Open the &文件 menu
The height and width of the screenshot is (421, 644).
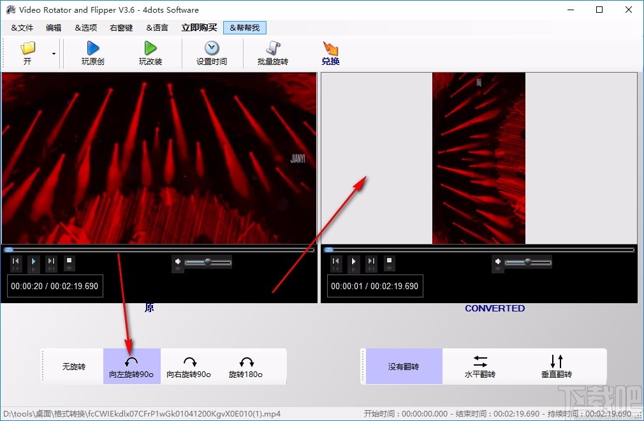21,27
